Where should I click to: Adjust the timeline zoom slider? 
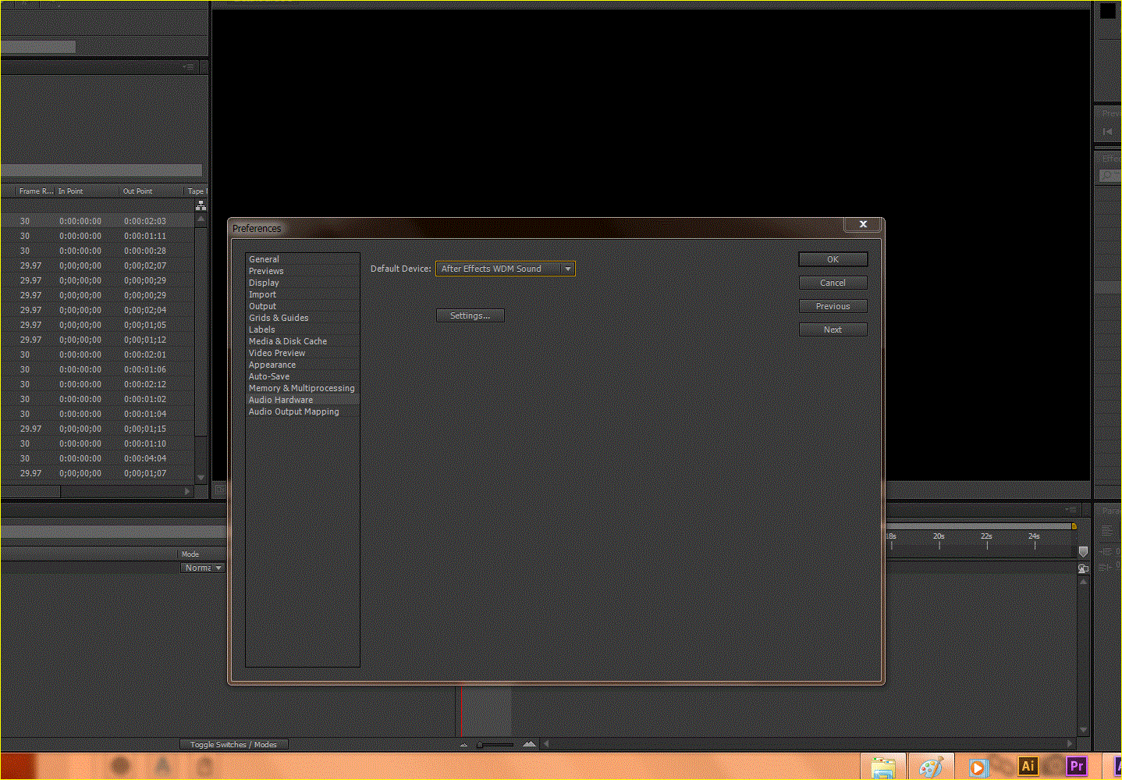click(495, 745)
